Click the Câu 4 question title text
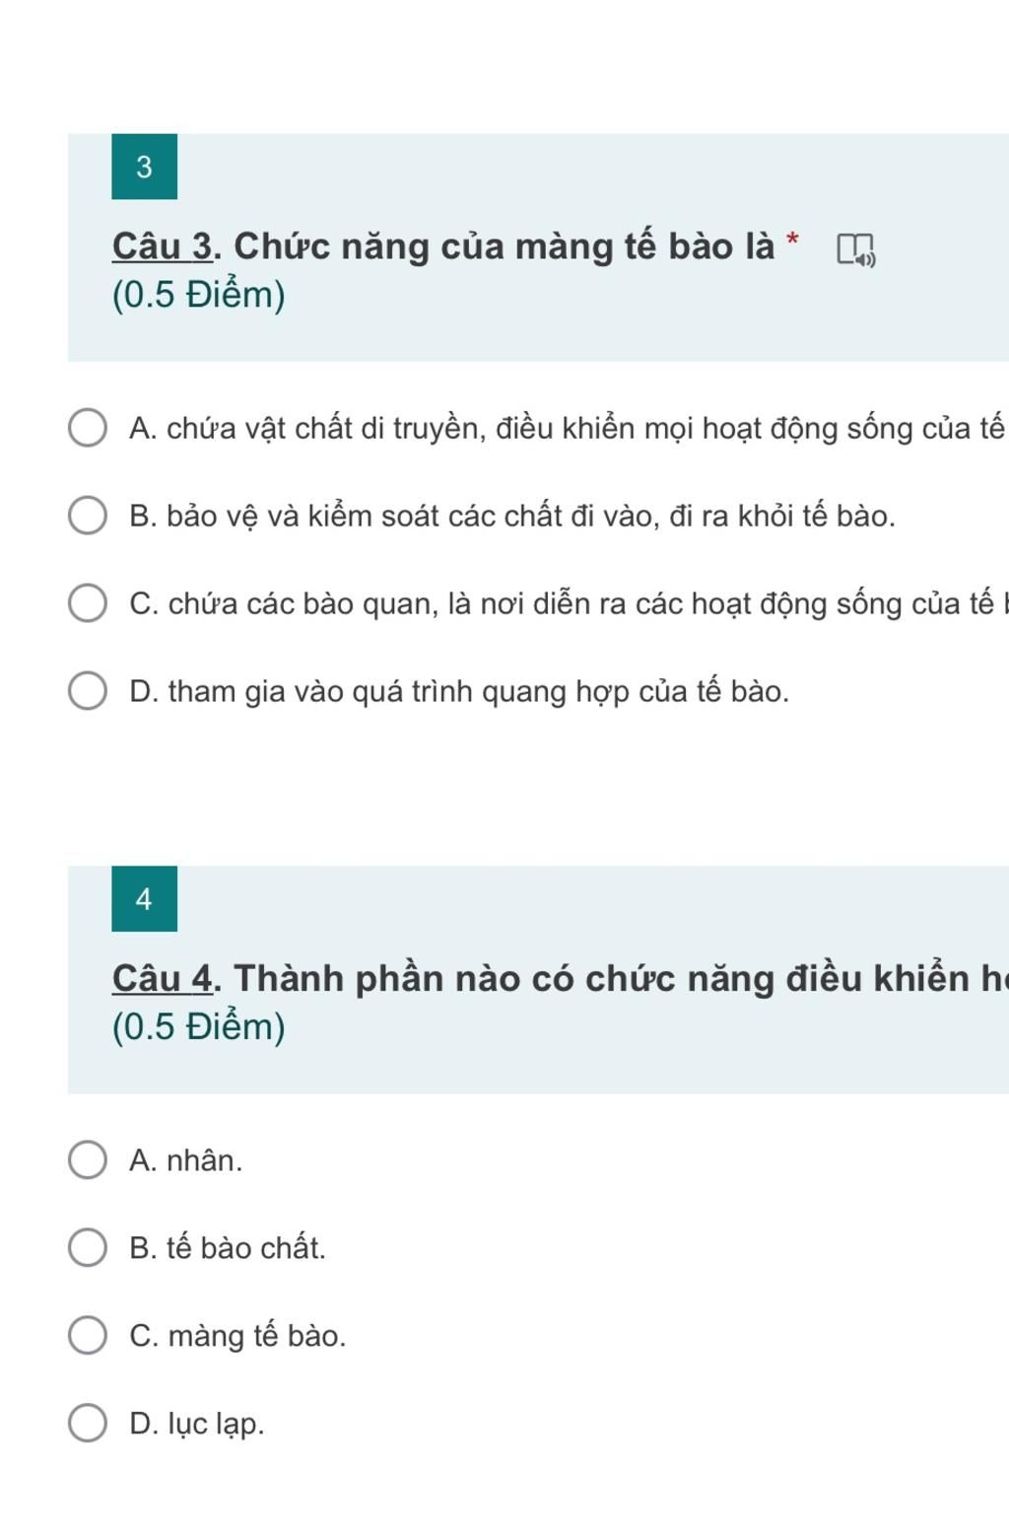Screen dimensions: 1009x1539 pos(561,979)
